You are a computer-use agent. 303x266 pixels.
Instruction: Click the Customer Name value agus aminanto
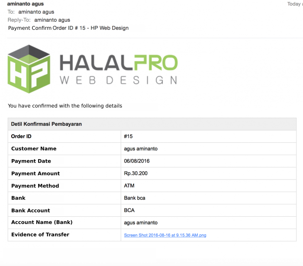point(141,149)
